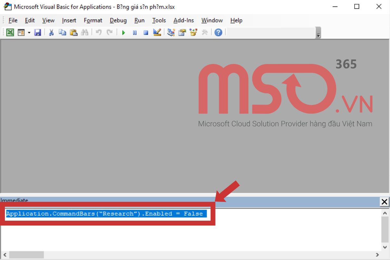Open the Run menu
Screen dimensions: 390x260
pos(139,20)
